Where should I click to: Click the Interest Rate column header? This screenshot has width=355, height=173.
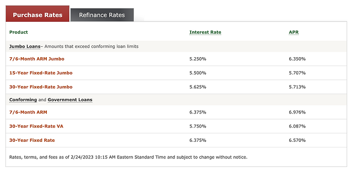pyautogui.click(x=205, y=32)
